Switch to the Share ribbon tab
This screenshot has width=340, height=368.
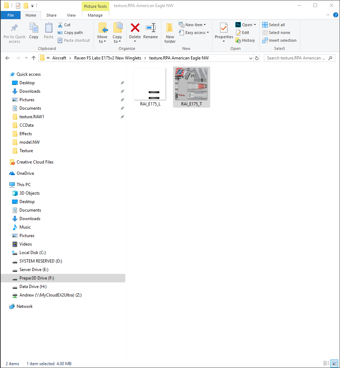51,15
